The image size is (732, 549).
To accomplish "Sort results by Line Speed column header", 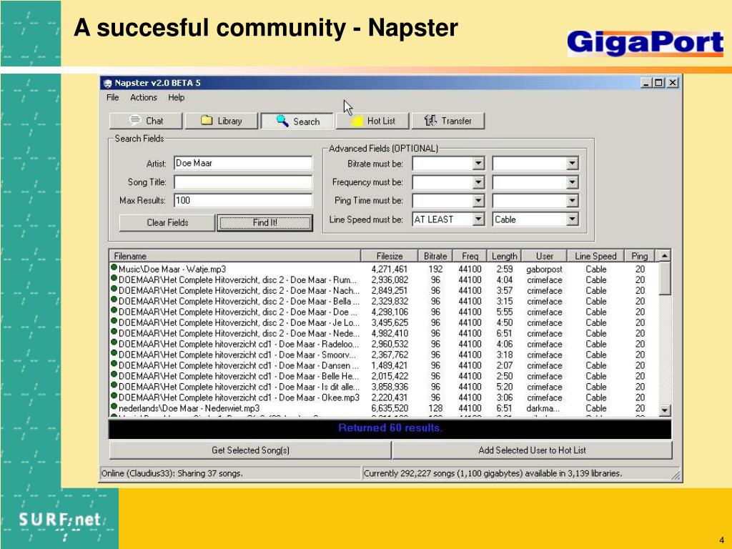I will [x=595, y=256].
